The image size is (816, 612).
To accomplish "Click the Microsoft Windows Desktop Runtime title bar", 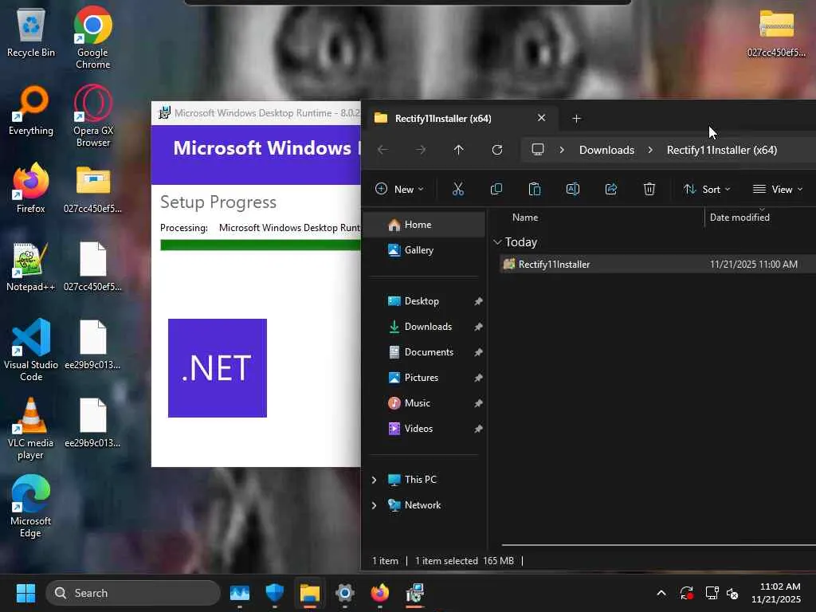I will pyautogui.click(x=256, y=113).
